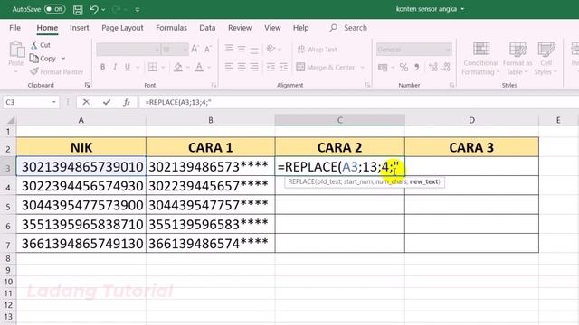Toggle Italic formatting
This screenshot has width=579, height=325.
pos(115,67)
